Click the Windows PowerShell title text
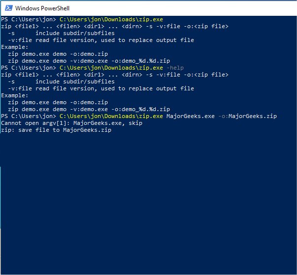Screen dimensions: 297x275 (x=43, y=8)
